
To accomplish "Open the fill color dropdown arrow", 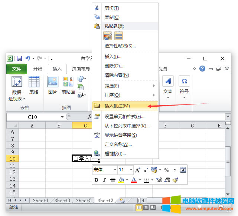I will click(x=127, y=180).
